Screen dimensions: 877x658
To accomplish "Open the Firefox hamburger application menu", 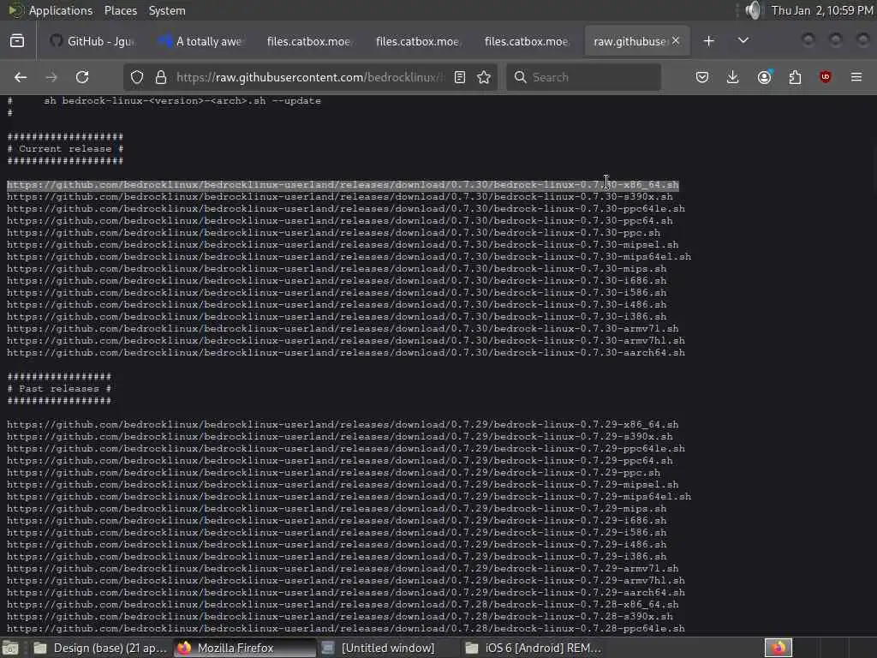I will click(856, 77).
